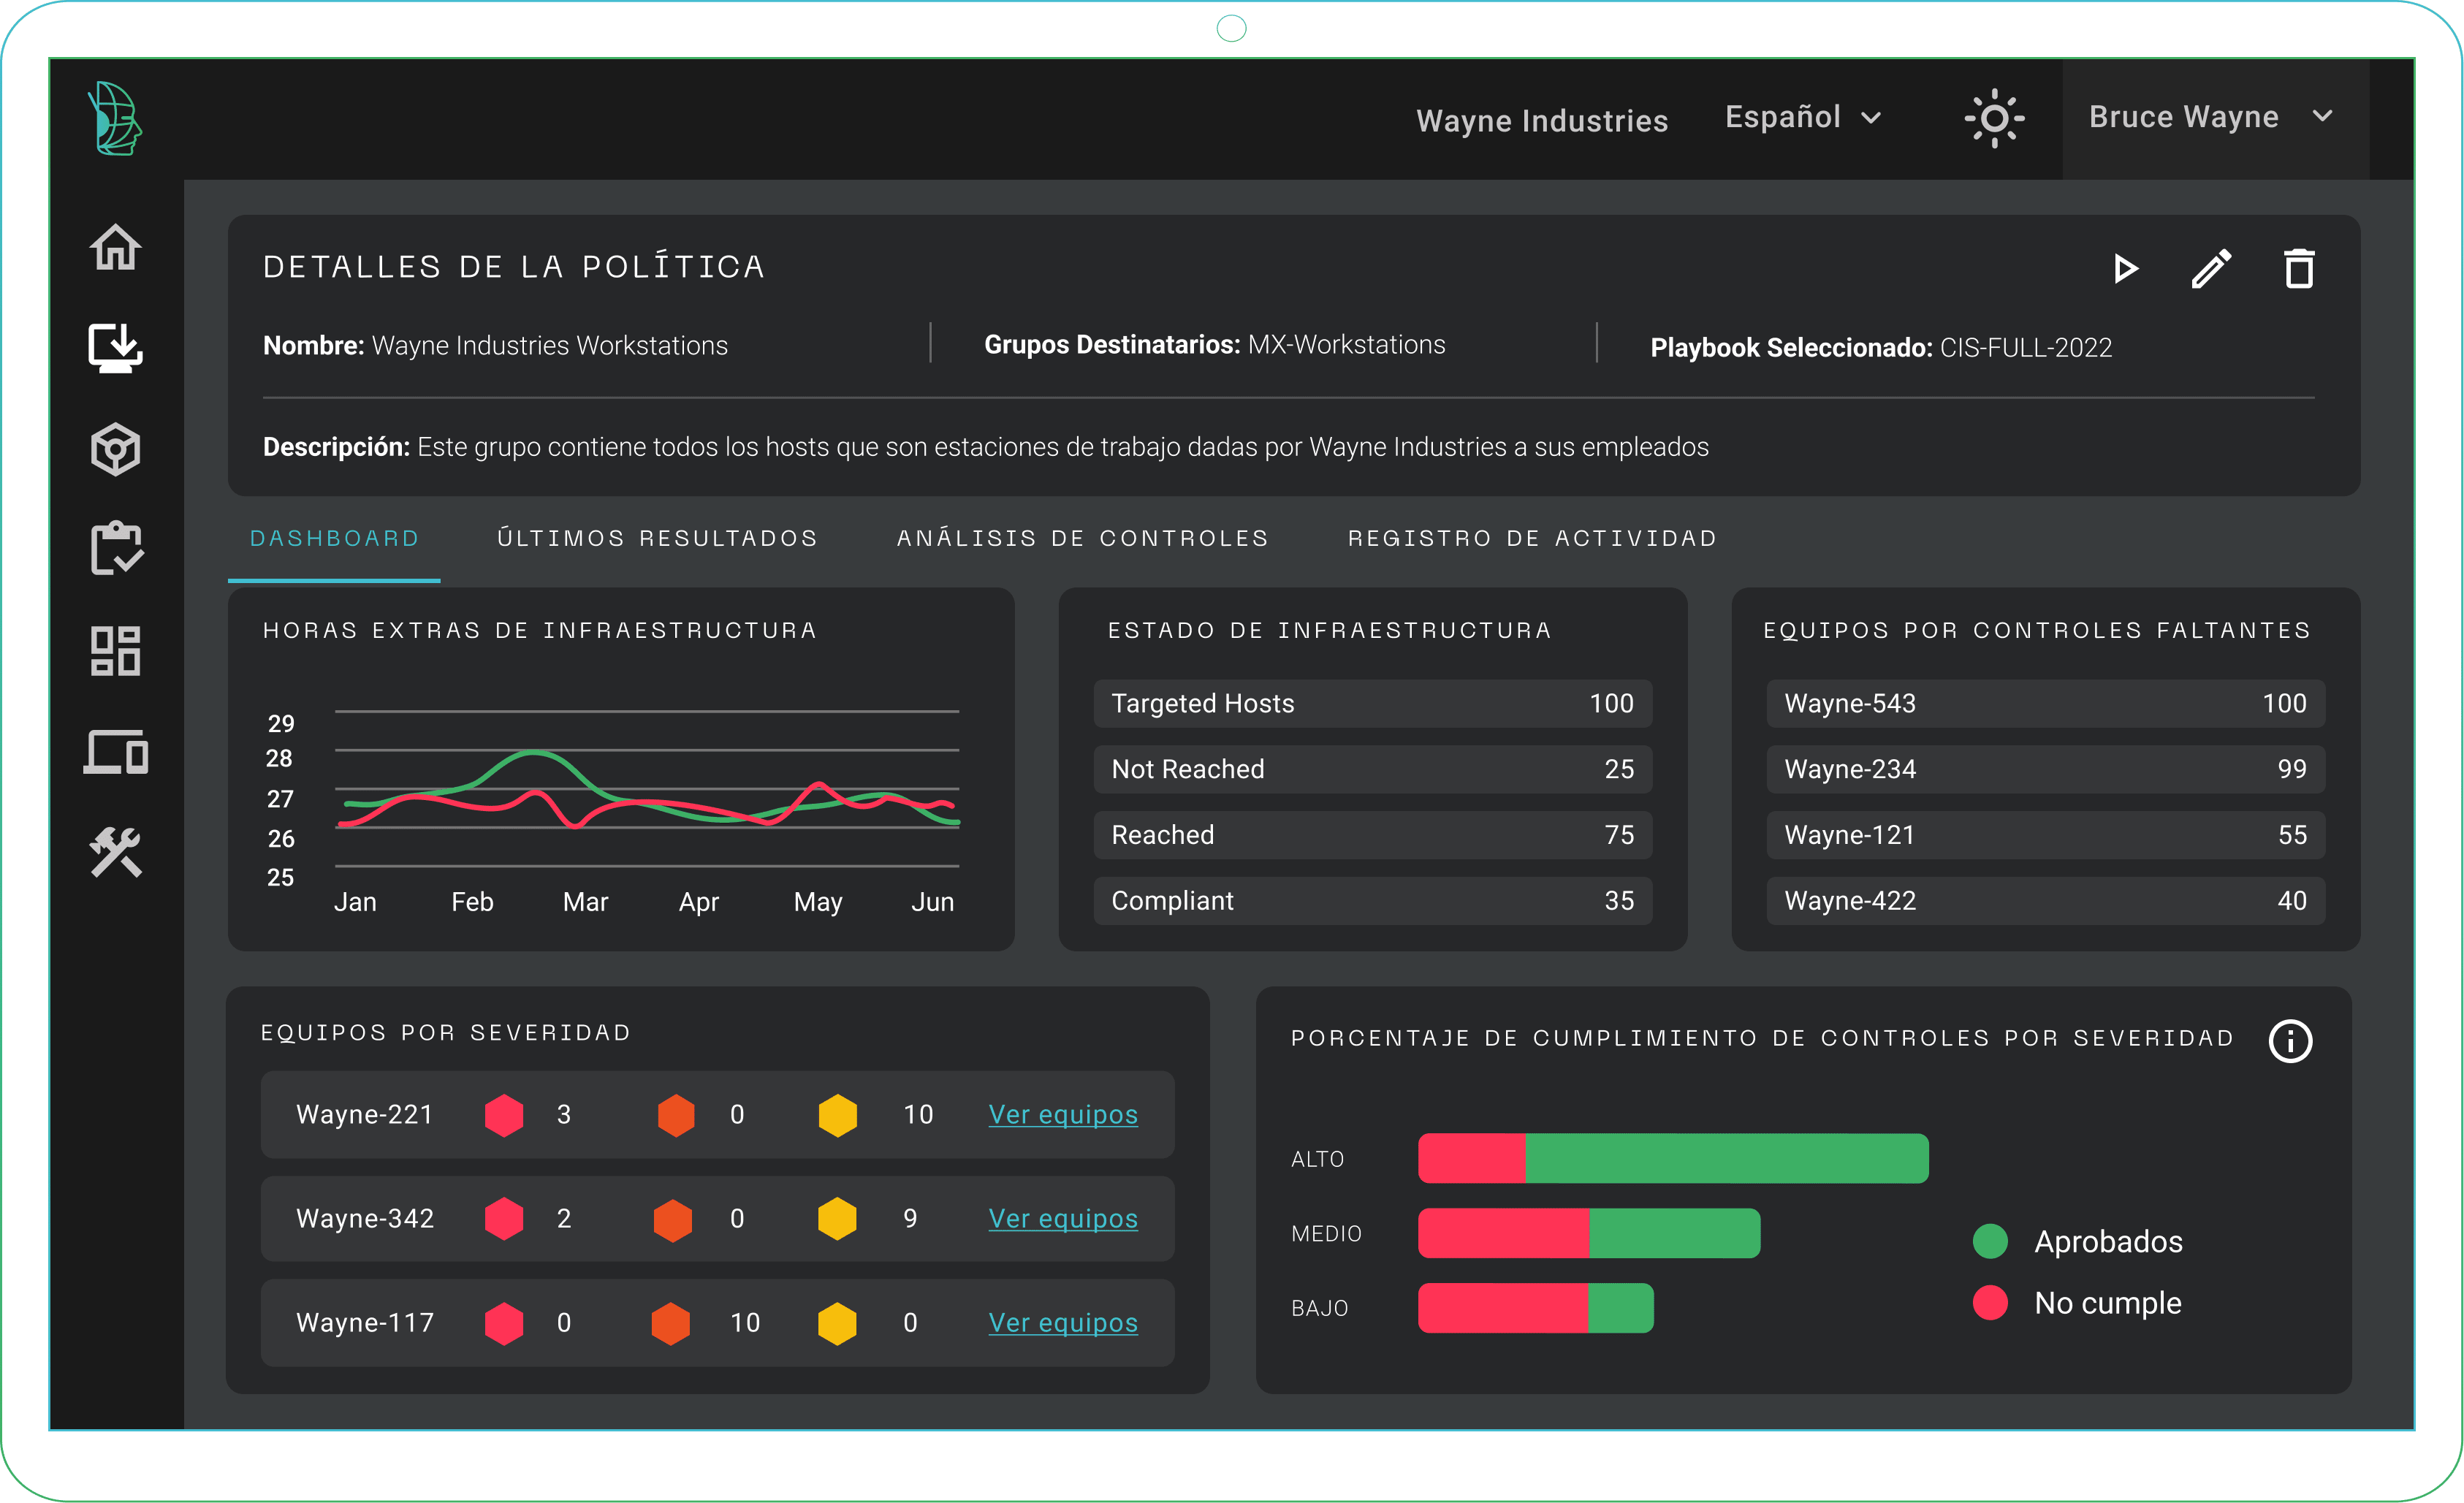Click red hexagon in Wayne-117 row
This screenshot has width=2464, height=1503.
coord(504,1323)
